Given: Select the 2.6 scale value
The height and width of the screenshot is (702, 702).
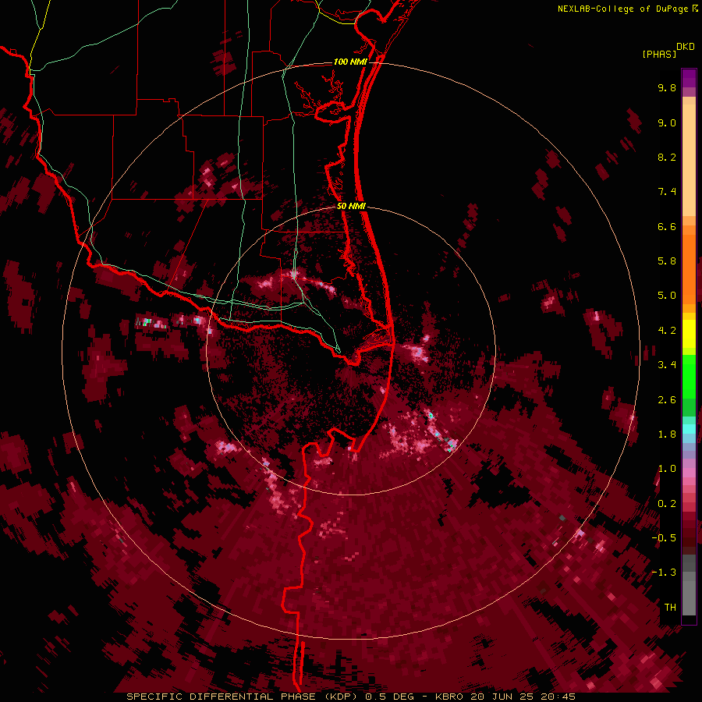Looking at the screenshot, I should coord(667,400).
